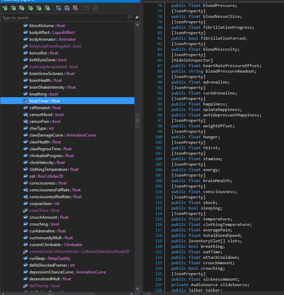Click the field icon beside col
The height and width of the screenshot is (295, 284).
[x=26, y=176]
